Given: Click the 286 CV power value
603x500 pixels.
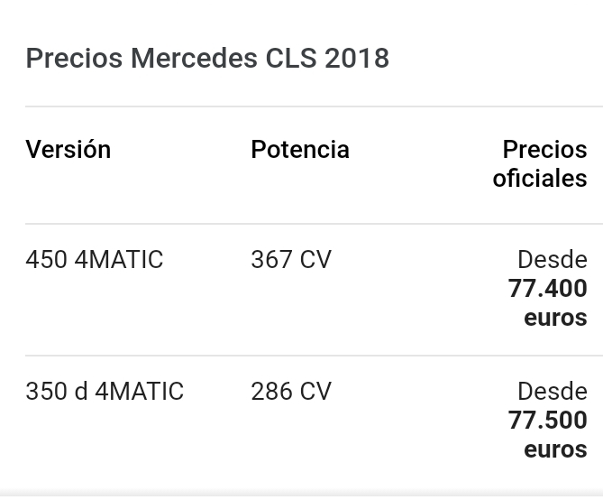Looking at the screenshot, I should click(x=291, y=392).
